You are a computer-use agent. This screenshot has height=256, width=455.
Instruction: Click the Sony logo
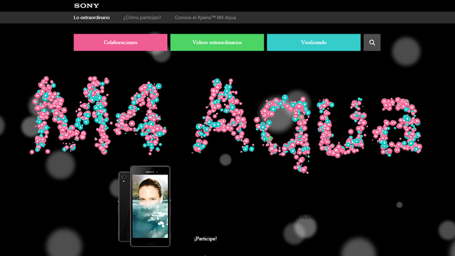tap(86, 6)
